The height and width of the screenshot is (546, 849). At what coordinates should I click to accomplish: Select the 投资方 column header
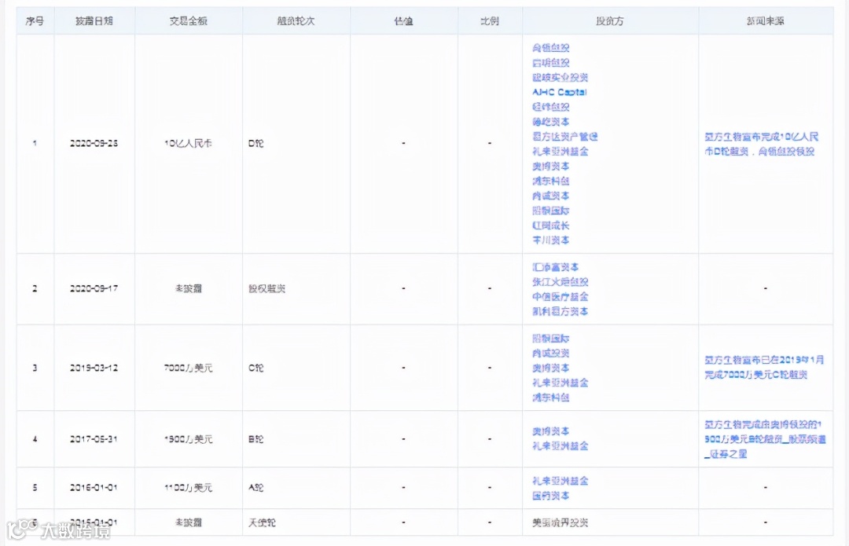[x=610, y=21]
